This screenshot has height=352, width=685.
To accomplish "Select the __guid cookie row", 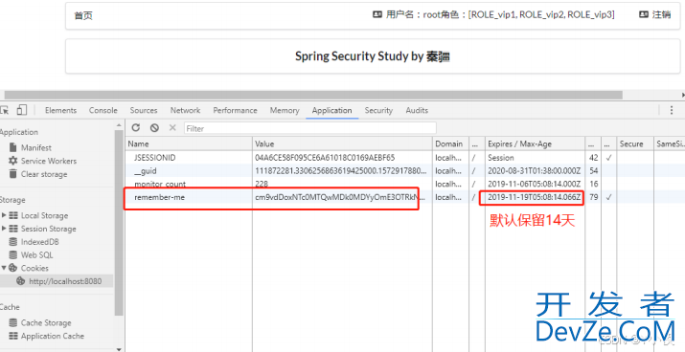I will click(x=405, y=170).
